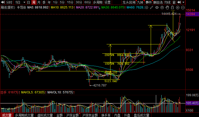This screenshot has width=199, height=117.
Task: Select the hand pan tool icon
Action: (x=167, y=8)
